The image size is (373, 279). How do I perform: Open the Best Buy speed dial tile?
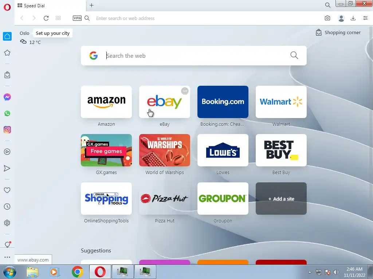[x=281, y=150]
